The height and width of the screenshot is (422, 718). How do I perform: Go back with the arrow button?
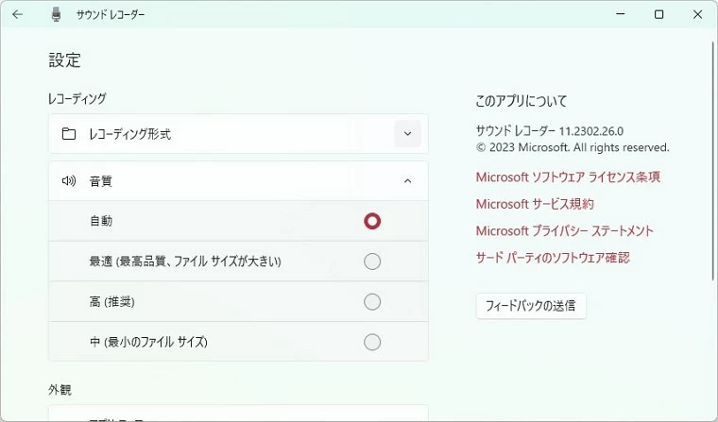pos(17,14)
